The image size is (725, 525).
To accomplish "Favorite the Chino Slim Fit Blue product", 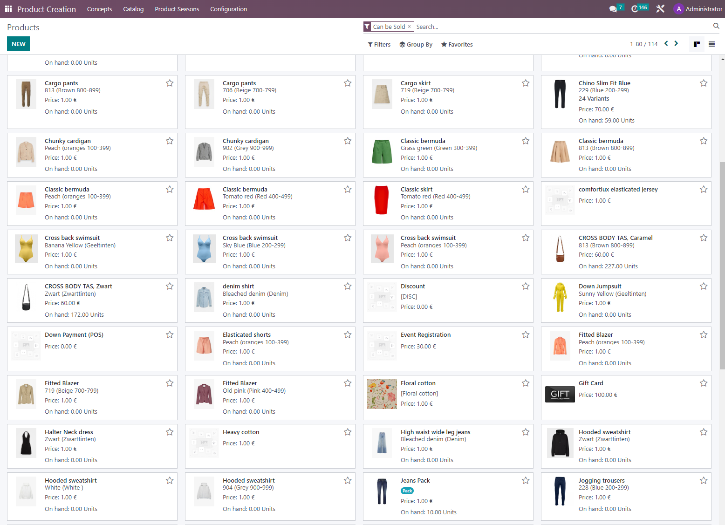I will (704, 83).
